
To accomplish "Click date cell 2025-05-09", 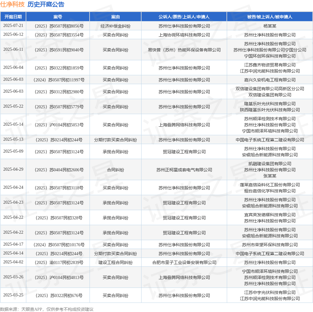I will 13,151.
